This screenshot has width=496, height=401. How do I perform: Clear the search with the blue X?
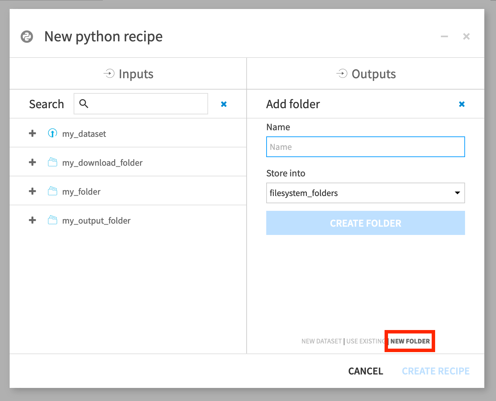(224, 104)
